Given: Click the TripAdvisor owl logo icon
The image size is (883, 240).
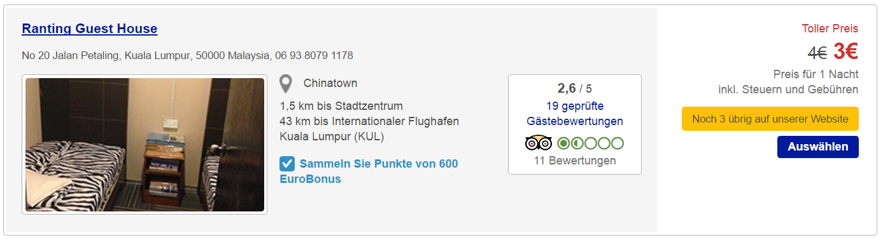Looking at the screenshot, I should click(x=539, y=143).
